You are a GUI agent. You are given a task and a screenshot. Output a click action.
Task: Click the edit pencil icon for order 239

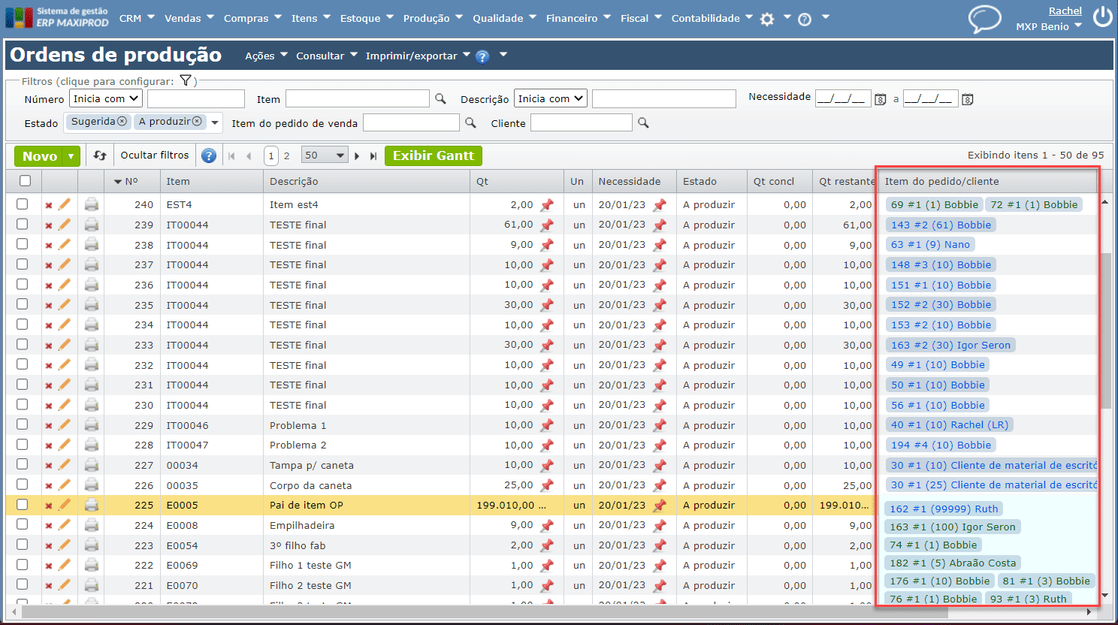click(x=65, y=225)
